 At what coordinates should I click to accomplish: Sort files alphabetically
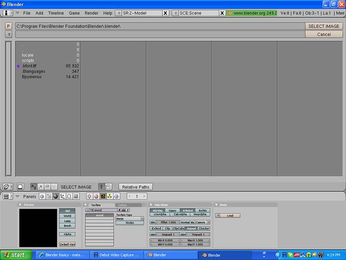(x=34, y=187)
